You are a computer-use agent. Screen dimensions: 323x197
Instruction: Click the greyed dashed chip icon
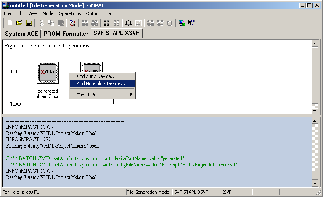[169, 23]
